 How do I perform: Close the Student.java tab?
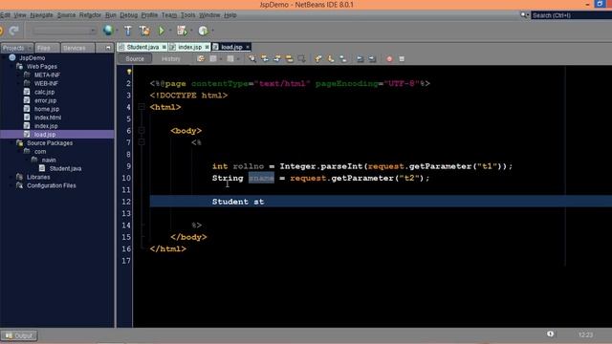pos(164,47)
